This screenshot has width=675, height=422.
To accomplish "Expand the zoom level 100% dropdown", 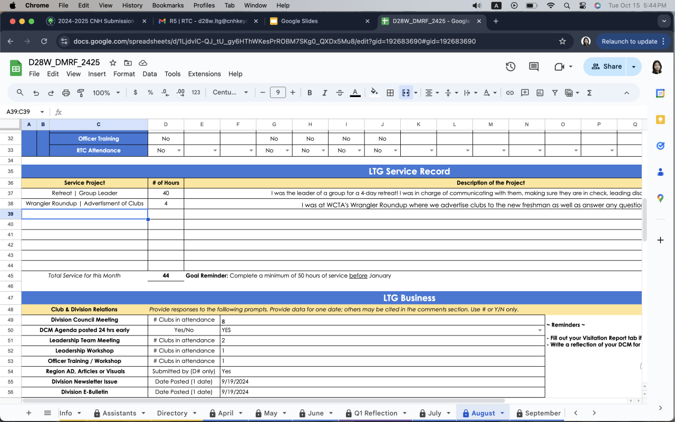I will pyautogui.click(x=107, y=92).
